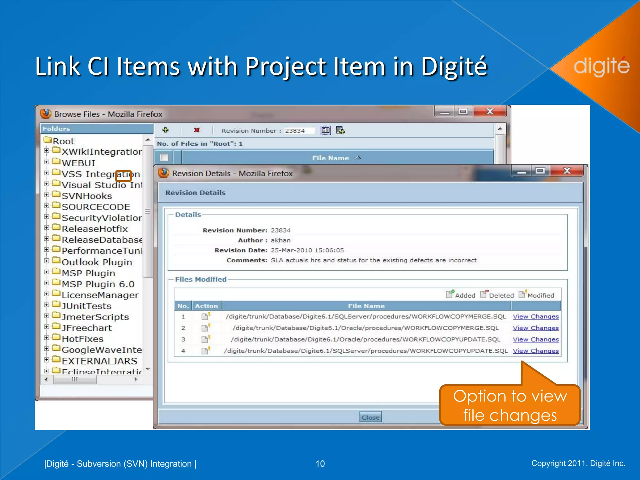
Task: Expand the WEBUI folder node
Action: tap(47, 162)
